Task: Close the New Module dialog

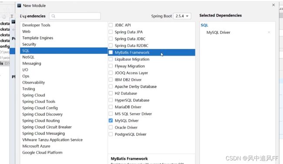Action: (273, 5)
